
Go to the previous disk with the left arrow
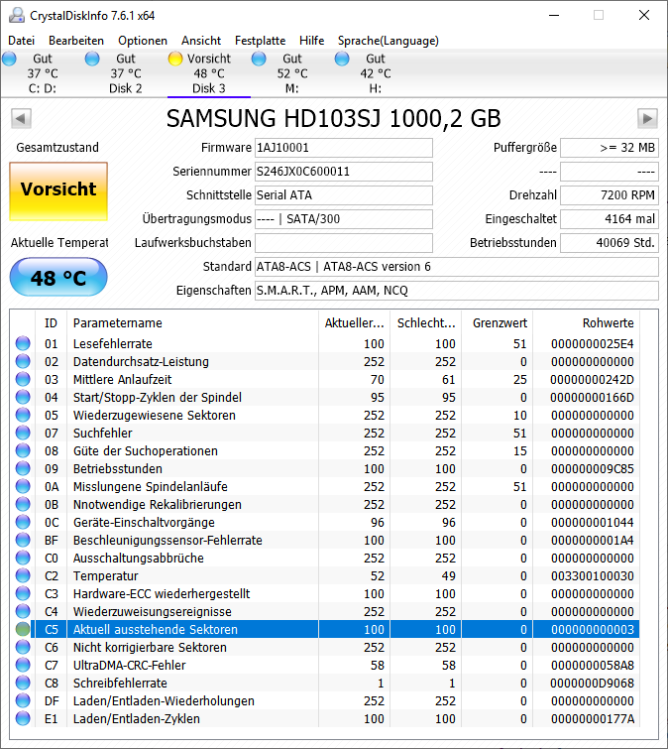pyautogui.click(x=21, y=118)
